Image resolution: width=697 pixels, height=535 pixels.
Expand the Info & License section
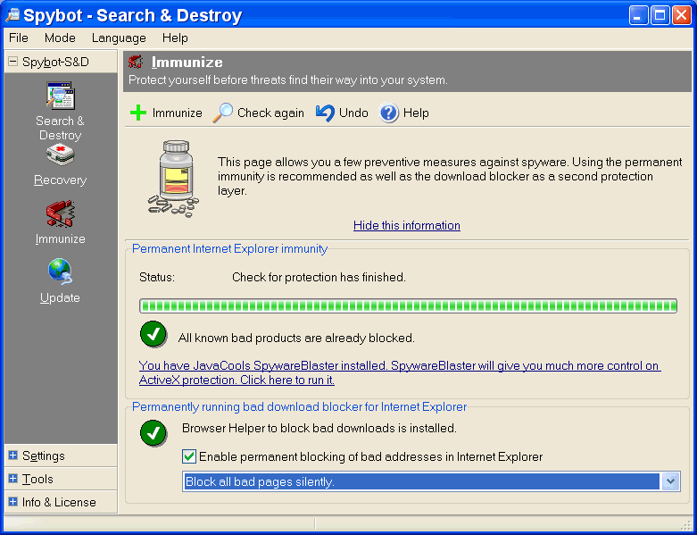tap(12, 502)
